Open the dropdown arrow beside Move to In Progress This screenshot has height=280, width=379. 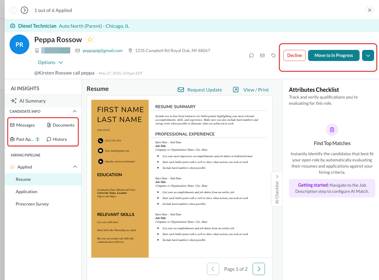368,55
